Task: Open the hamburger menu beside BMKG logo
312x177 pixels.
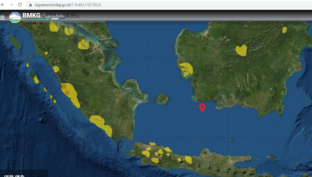Action: 2,17
